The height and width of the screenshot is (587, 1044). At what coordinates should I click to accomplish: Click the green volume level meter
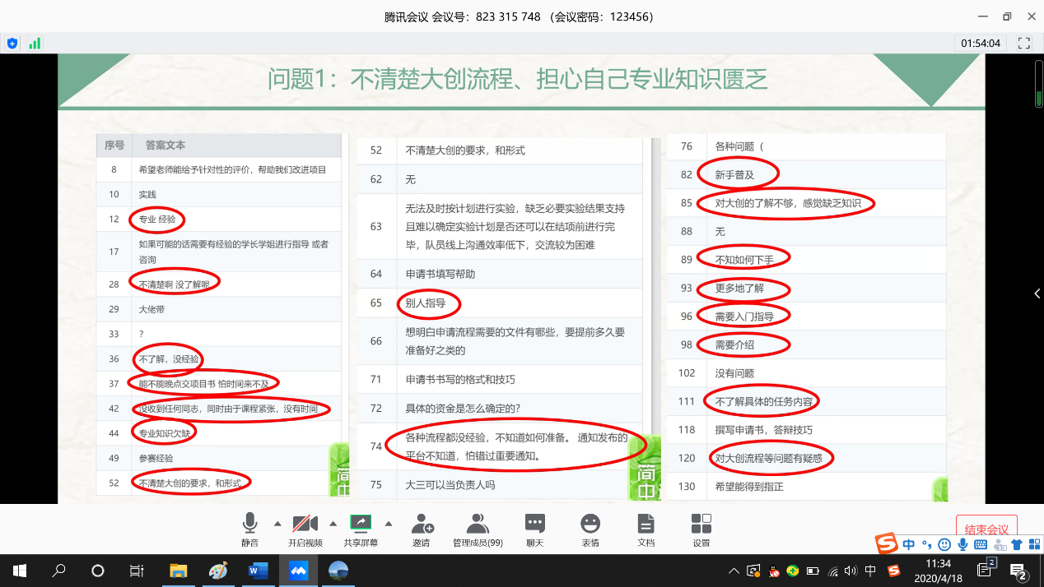click(1038, 87)
